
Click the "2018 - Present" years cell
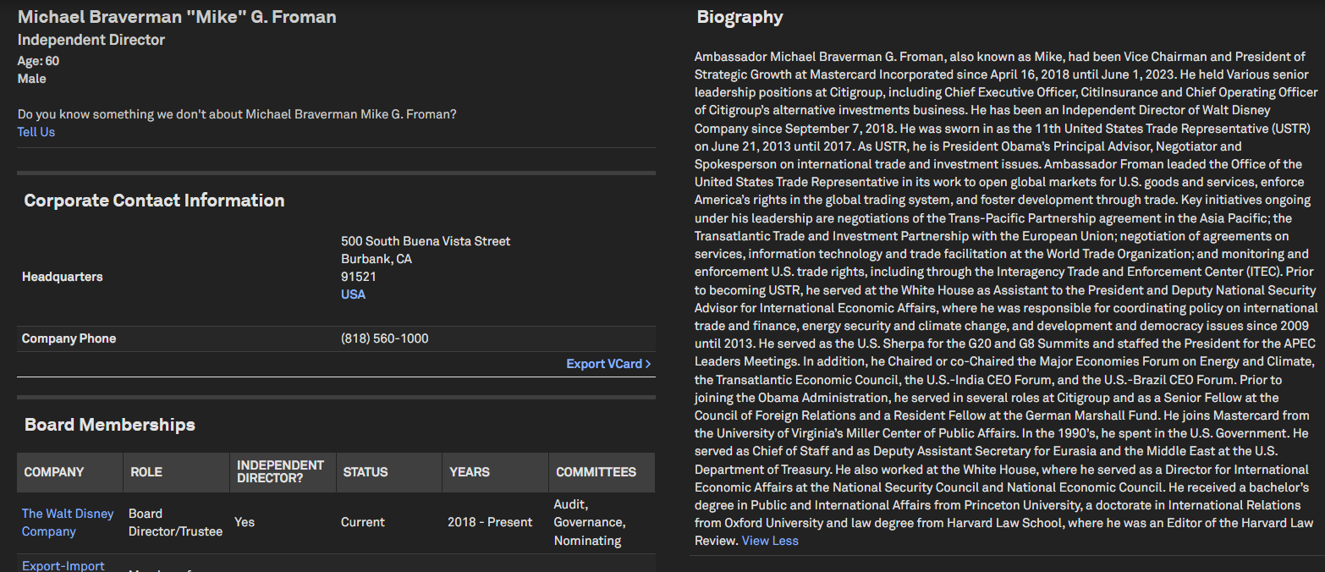click(x=490, y=522)
